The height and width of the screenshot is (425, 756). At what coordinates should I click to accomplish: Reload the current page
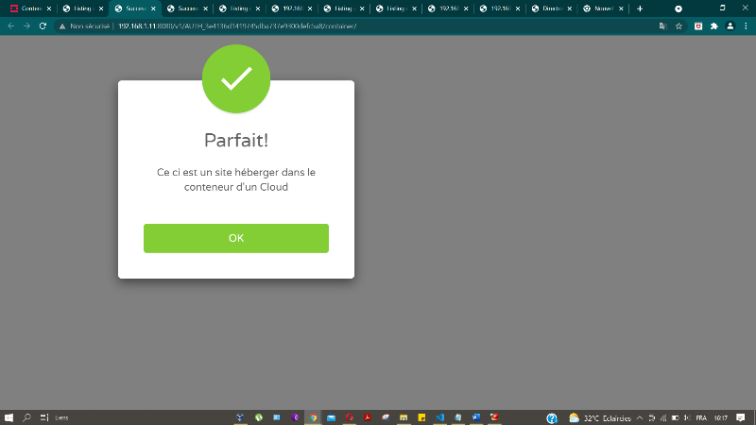[x=43, y=26]
